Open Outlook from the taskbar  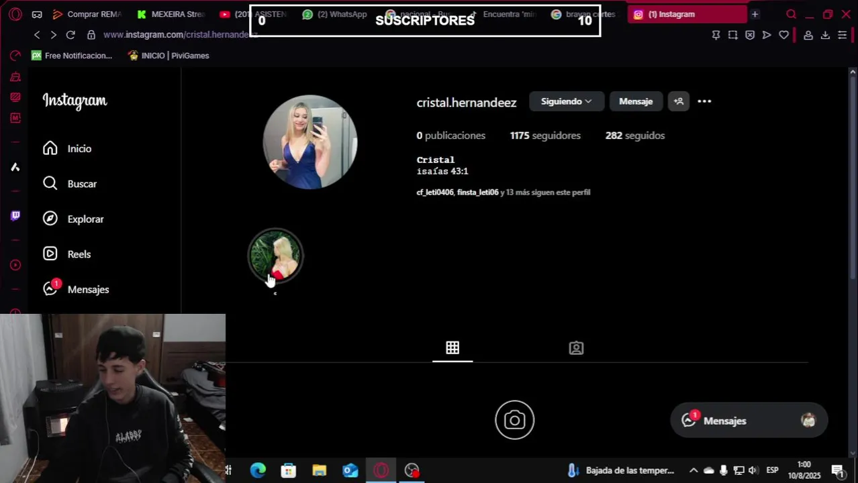(350, 470)
